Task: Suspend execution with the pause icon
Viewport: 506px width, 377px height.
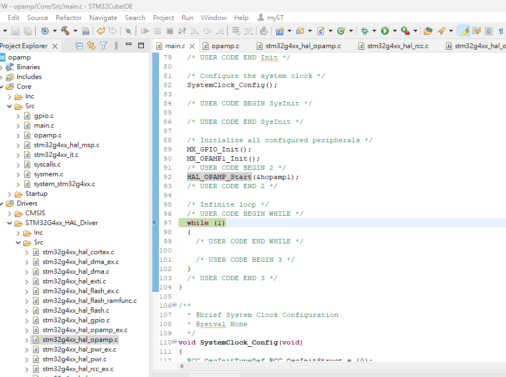Action: [156, 31]
